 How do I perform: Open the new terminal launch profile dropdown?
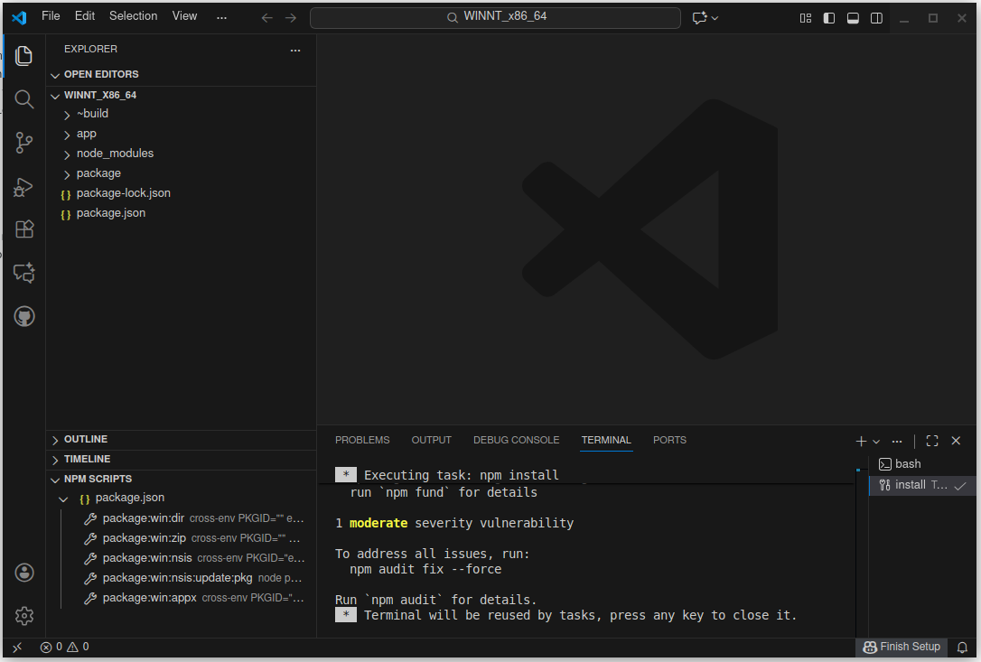(x=876, y=442)
